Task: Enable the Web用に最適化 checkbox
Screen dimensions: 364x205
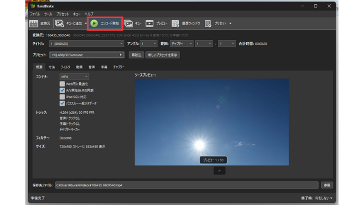Action: (62, 84)
